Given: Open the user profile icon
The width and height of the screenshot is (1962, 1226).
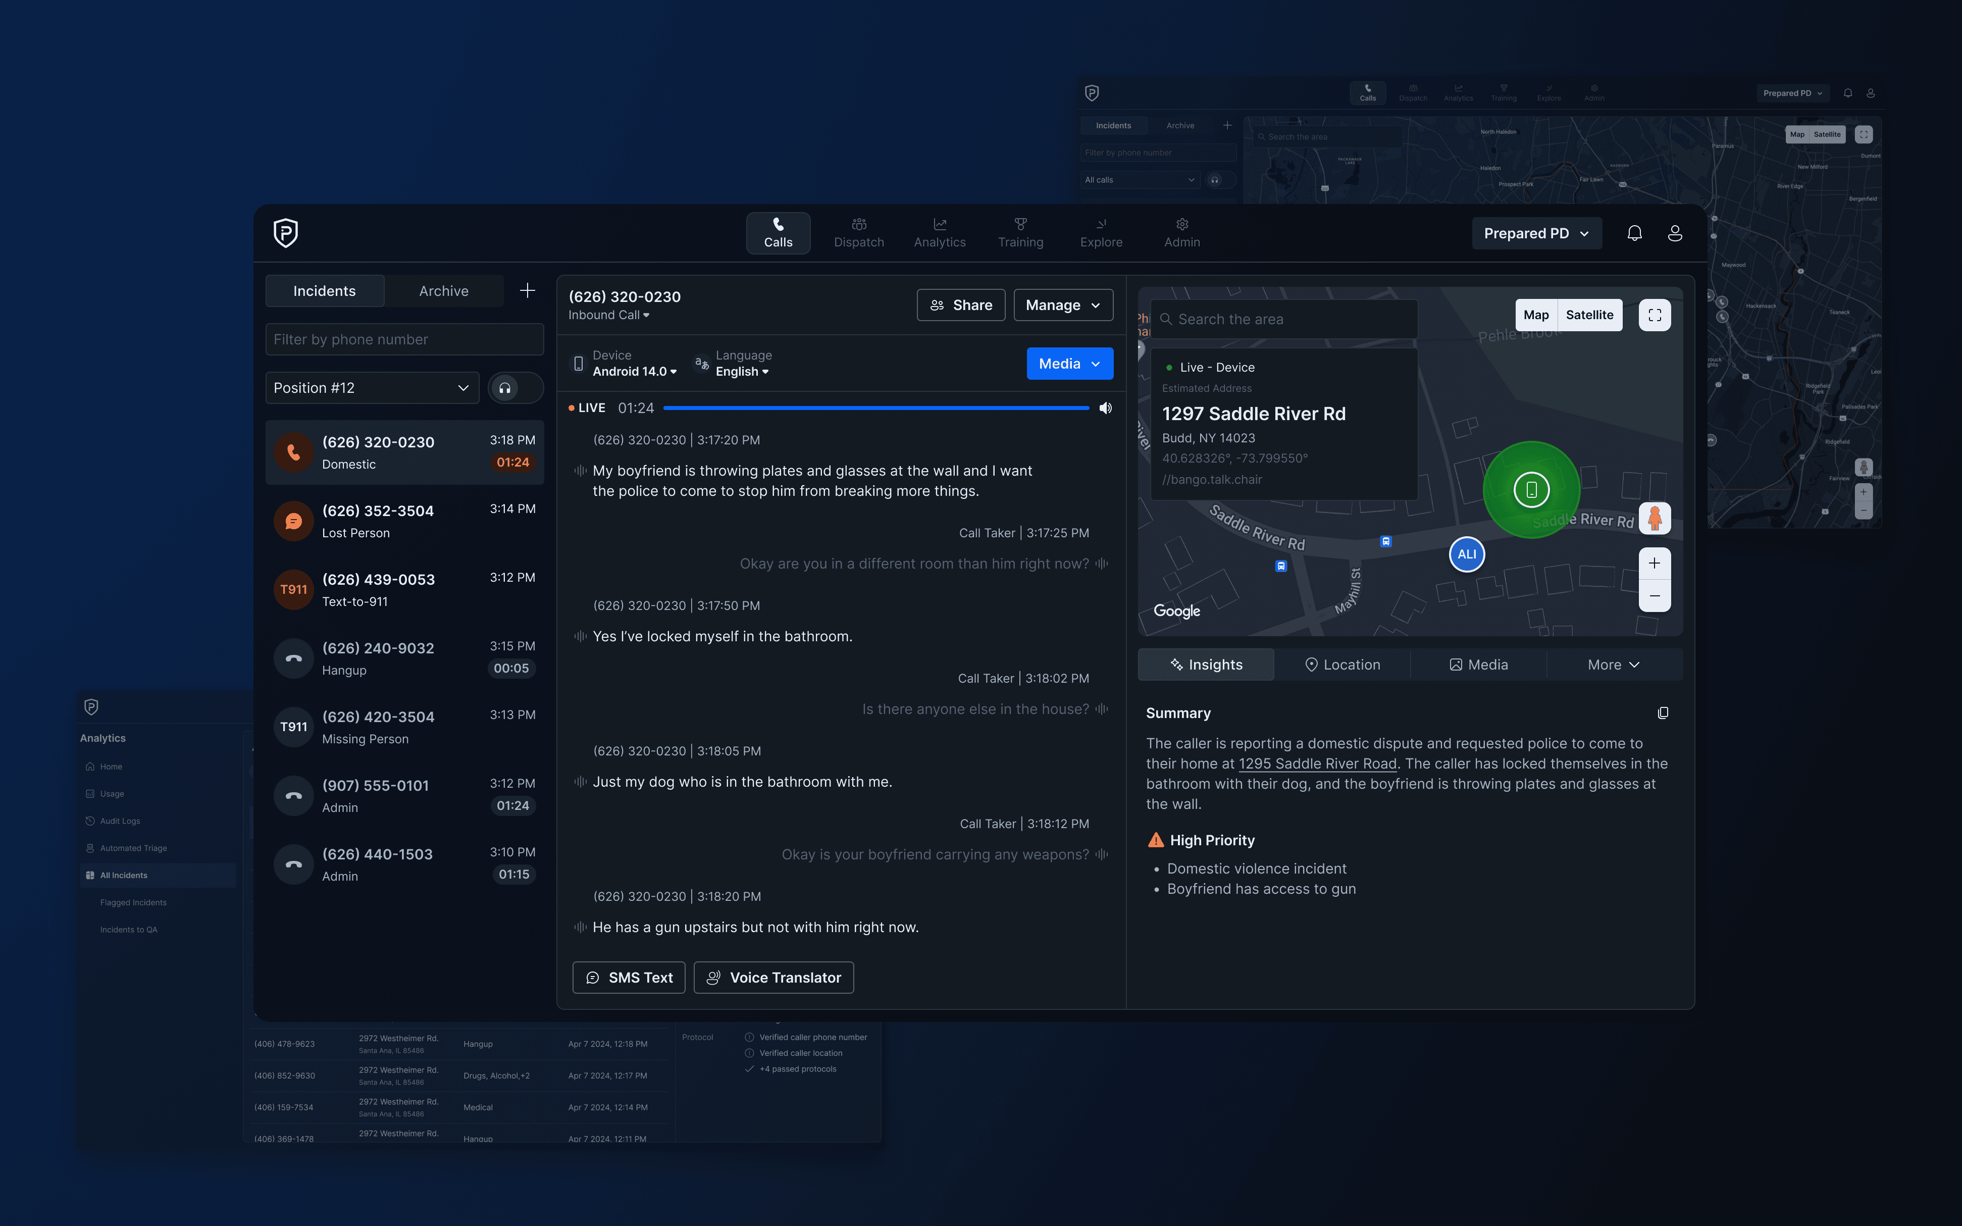Looking at the screenshot, I should click(x=1674, y=233).
